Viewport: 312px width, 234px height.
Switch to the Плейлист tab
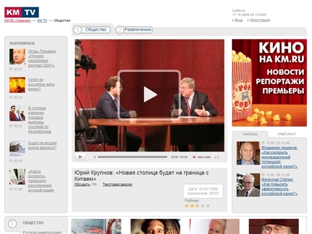pos(286,134)
